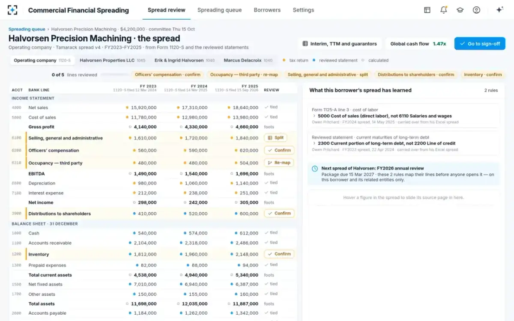
Task: Click Accounts receivable FY 2025 value 2,486,000
Action: click(x=247, y=243)
